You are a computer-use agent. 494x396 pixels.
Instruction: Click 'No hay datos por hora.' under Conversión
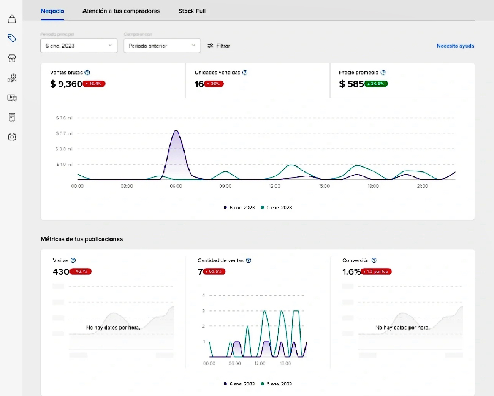[x=403, y=328]
